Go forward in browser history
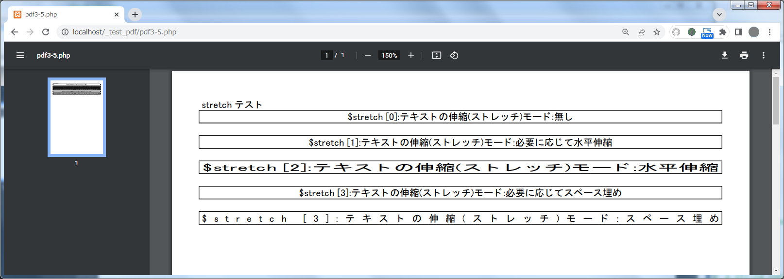Image resolution: width=784 pixels, height=279 pixels. [x=30, y=32]
